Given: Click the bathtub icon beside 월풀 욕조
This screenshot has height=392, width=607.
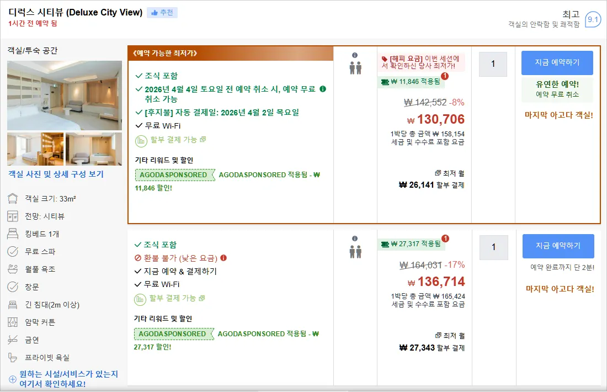Looking at the screenshot, I should coord(13,269).
